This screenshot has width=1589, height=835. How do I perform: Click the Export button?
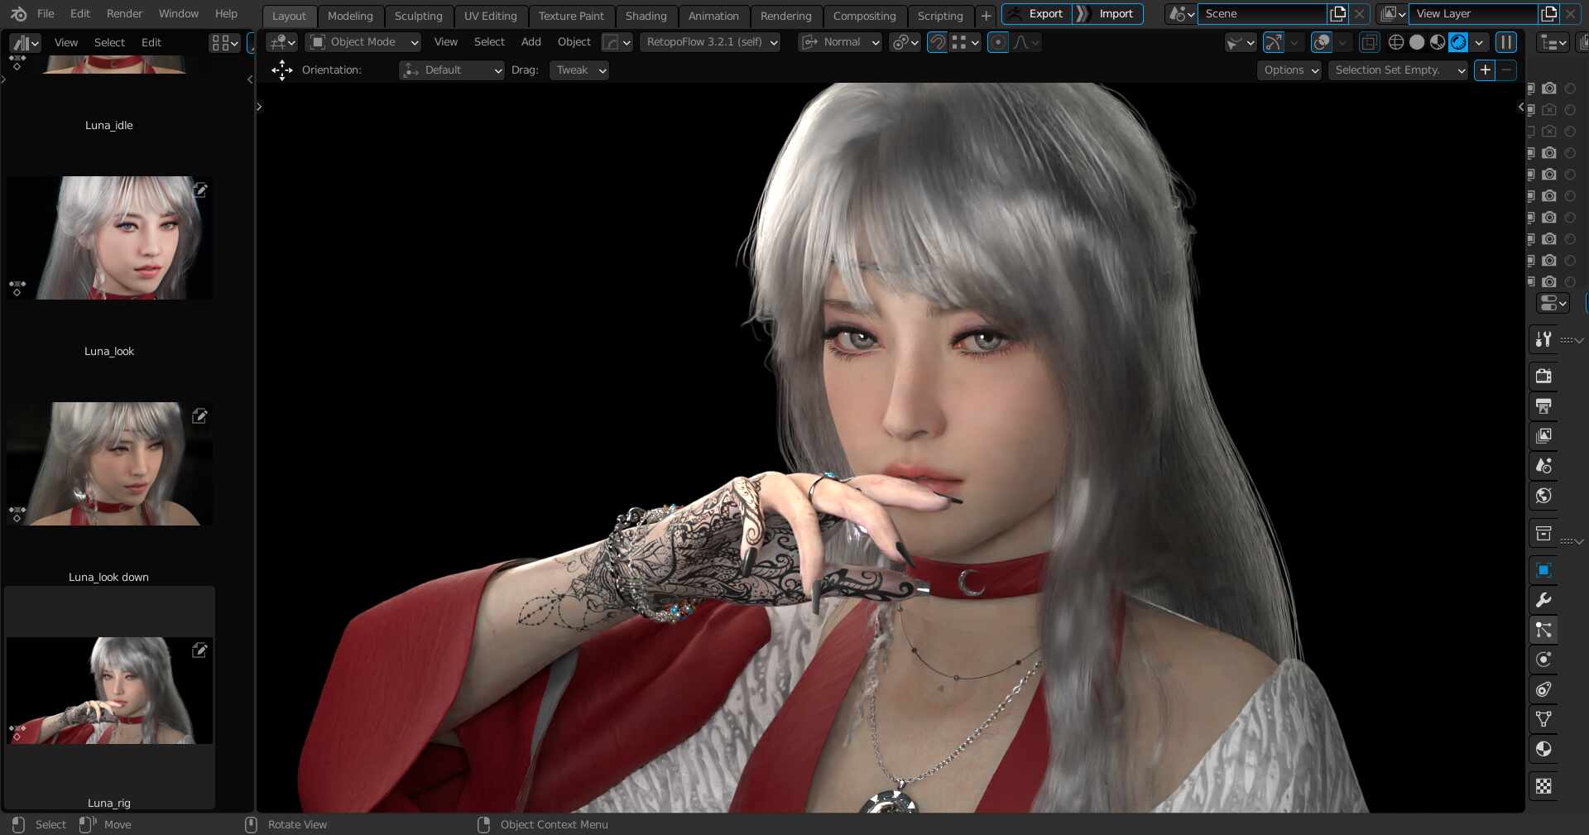coord(1044,13)
